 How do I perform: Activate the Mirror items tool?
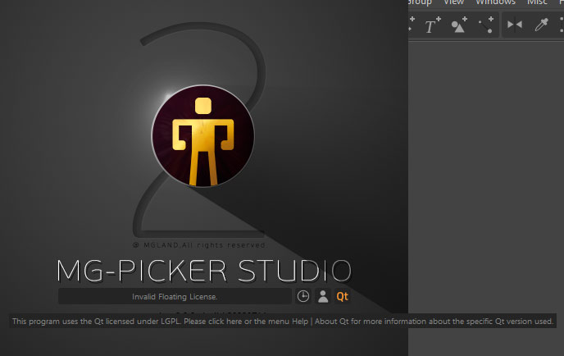514,25
